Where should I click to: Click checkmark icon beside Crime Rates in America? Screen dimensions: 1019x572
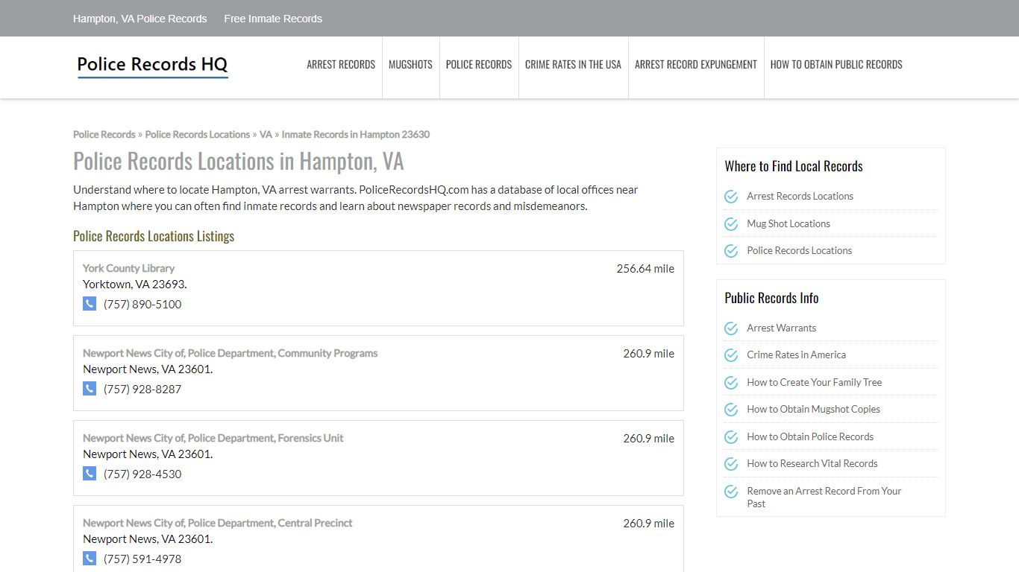[x=731, y=355]
